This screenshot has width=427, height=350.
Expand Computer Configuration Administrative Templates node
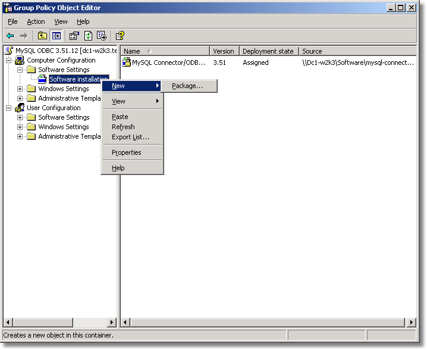tap(20, 98)
